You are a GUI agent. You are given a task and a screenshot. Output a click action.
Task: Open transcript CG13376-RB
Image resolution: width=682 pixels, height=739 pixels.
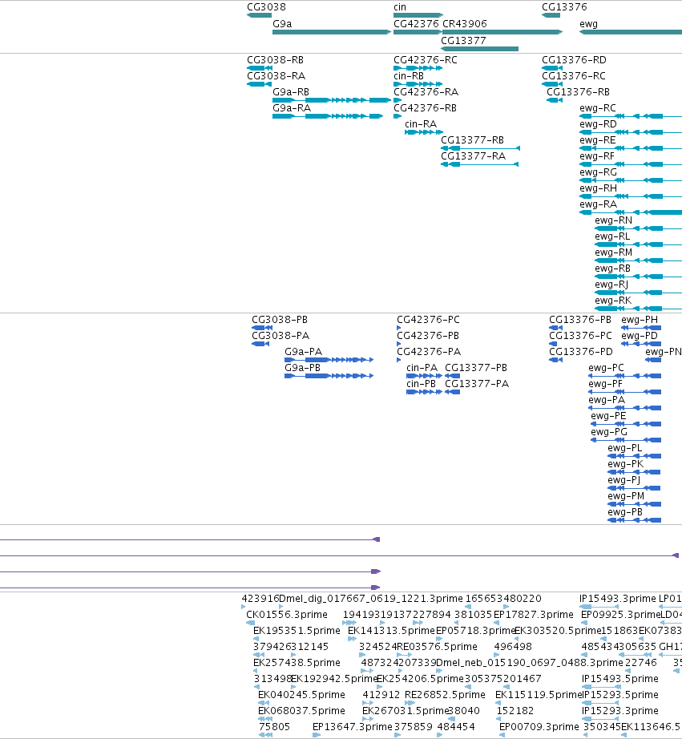pyautogui.click(x=578, y=92)
